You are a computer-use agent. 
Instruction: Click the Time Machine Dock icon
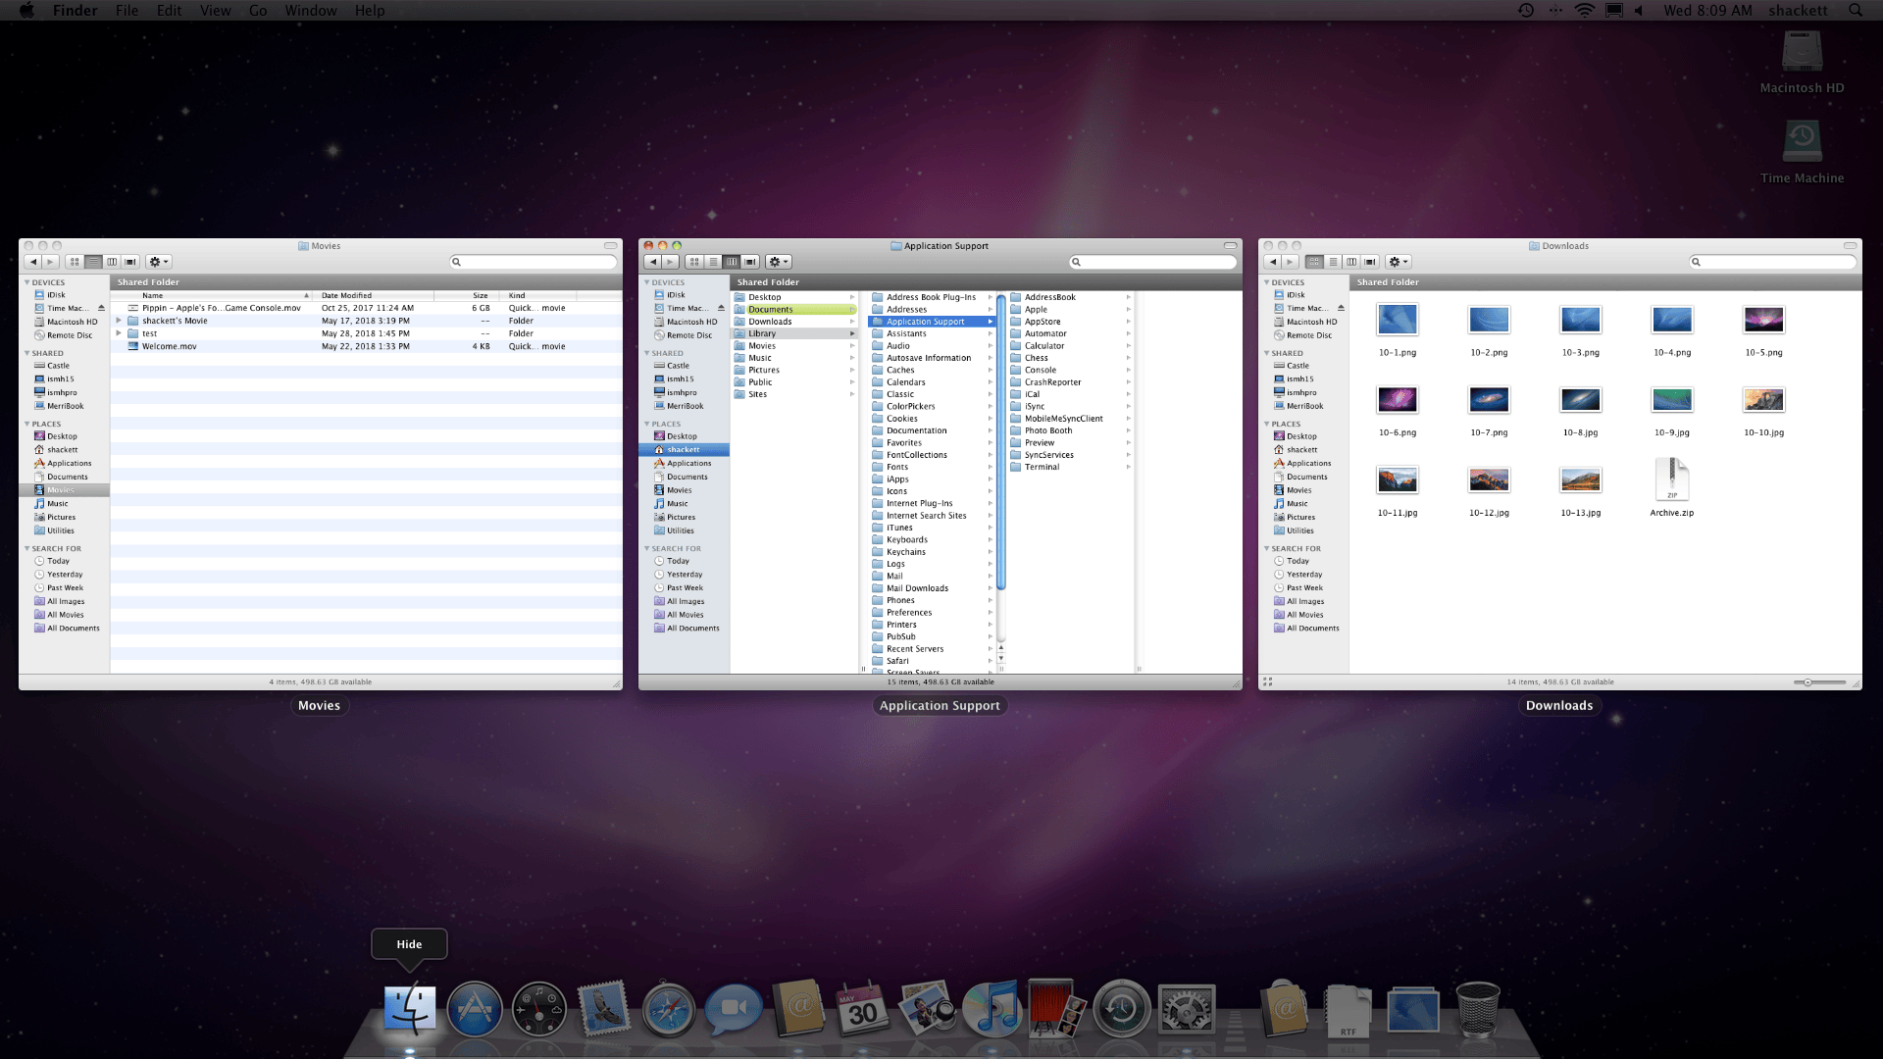click(1122, 1009)
